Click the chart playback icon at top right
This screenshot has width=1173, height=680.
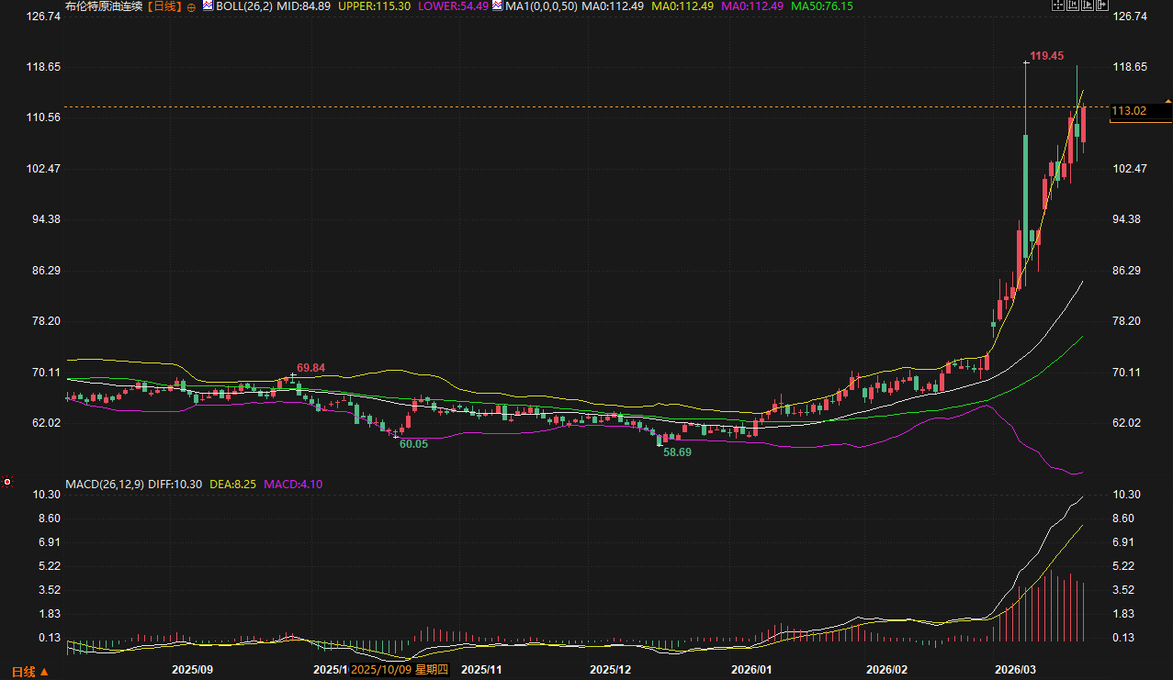pyautogui.click(x=1088, y=6)
